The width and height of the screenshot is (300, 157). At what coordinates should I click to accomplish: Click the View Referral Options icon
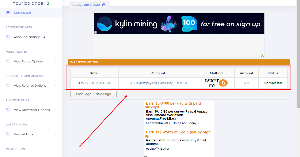[x=8, y=86]
